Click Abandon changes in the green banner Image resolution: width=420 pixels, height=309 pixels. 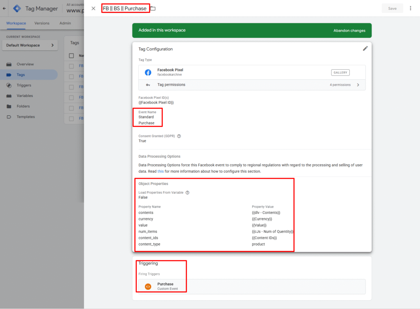tap(349, 30)
